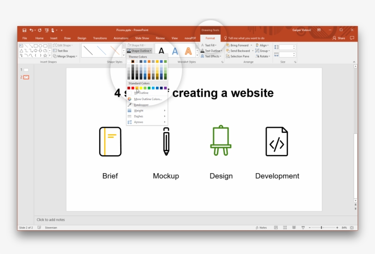Open Reading View from status bar
This screenshot has width=375, height=254.
click(x=294, y=228)
